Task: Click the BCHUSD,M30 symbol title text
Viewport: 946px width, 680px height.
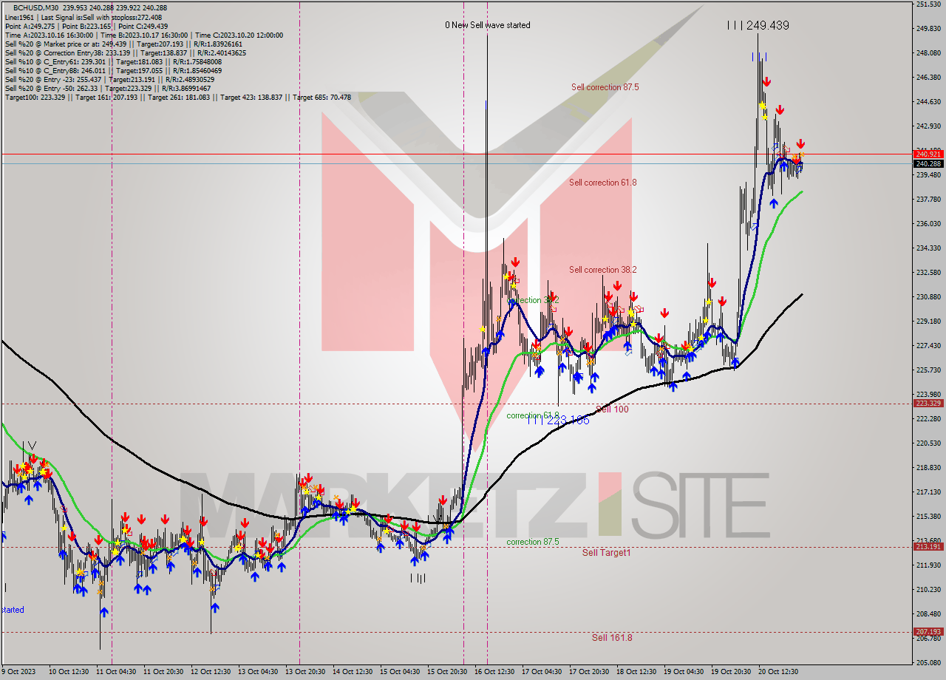Action: (37, 7)
